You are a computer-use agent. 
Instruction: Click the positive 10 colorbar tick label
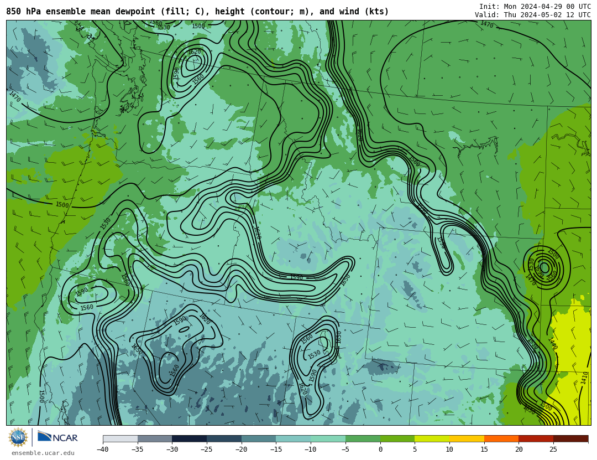449,449
